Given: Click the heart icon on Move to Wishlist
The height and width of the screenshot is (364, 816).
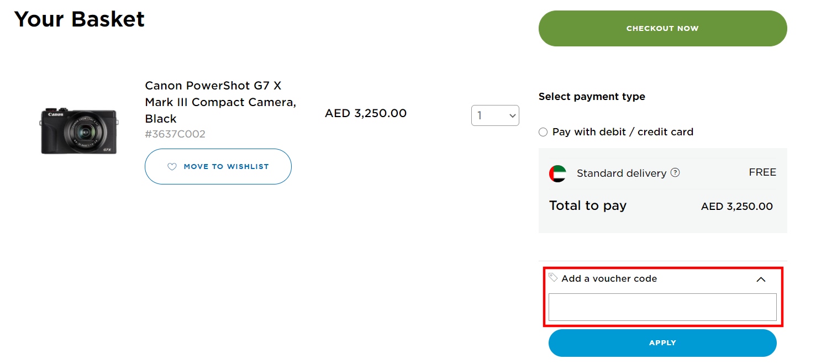Looking at the screenshot, I should pos(172,166).
